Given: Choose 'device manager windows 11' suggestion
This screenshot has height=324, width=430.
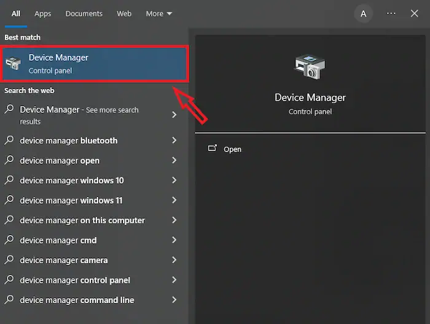Looking at the screenshot, I should tap(71, 201).
